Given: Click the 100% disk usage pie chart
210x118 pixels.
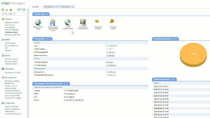Looking at the screenshot, I should 193,54.
